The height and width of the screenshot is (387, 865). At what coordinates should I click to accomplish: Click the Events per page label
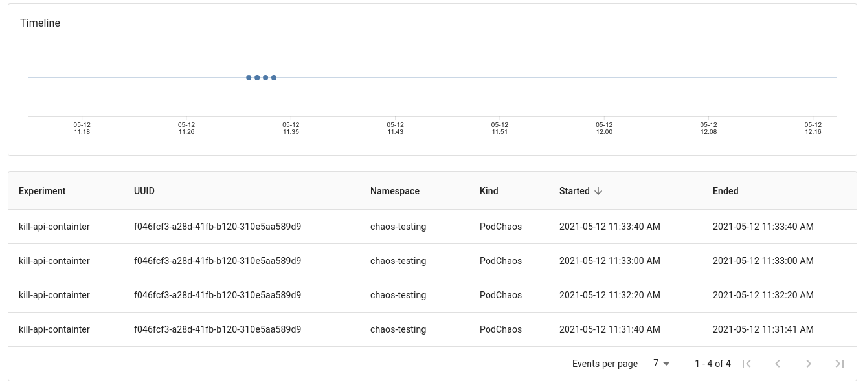605,364
